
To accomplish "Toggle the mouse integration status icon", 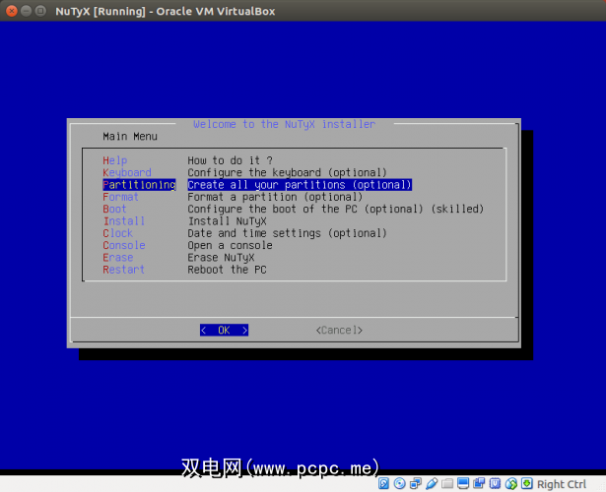I will [x=511, y=483].
